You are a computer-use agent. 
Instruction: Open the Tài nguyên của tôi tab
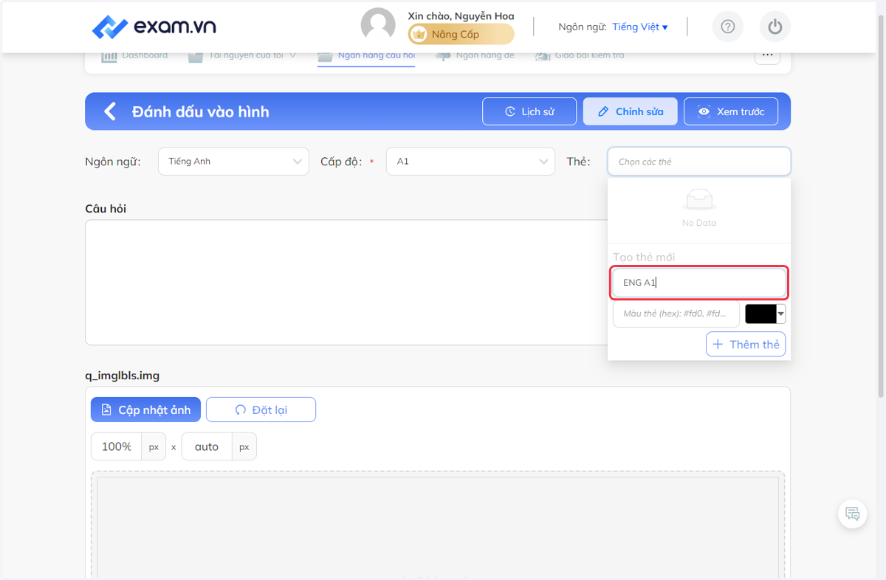(x=242, y=55)
